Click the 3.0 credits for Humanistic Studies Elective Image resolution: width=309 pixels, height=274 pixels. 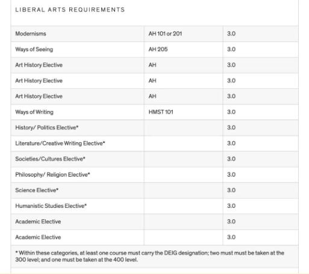[231, 206]
